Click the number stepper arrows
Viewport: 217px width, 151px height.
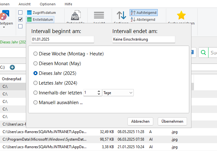(99, 92)
